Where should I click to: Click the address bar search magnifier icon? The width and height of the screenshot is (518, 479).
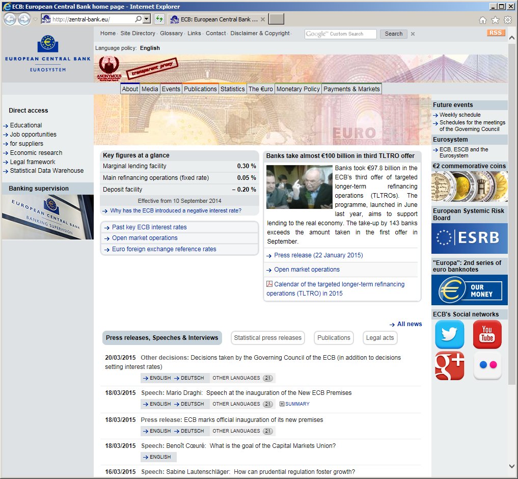(x=139, y=19)
